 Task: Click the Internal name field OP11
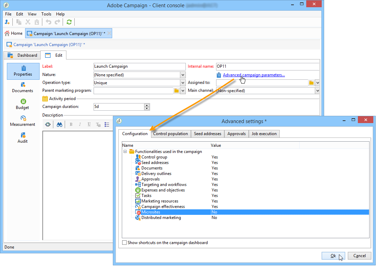(268, 67)
